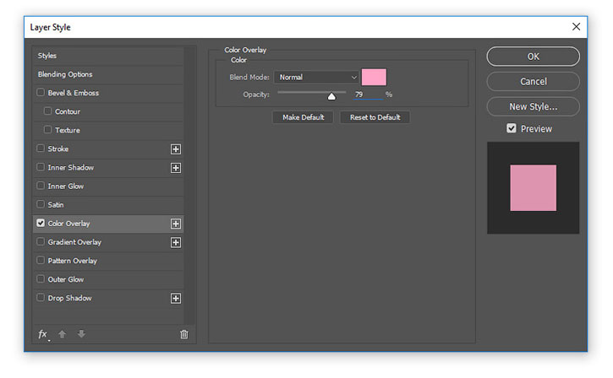Enable the Outer Glow checkbox
613x378 pixels.
click(41, 278)
